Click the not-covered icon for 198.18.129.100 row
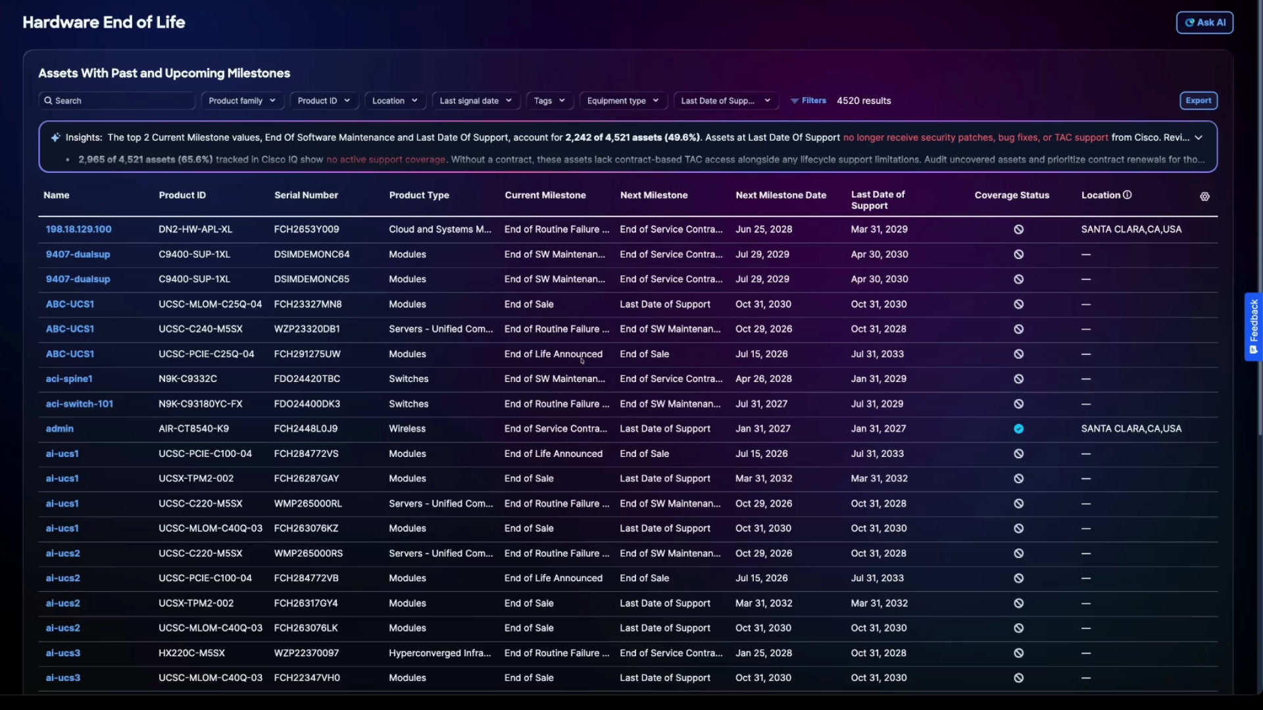Viewport: 1263px width, 710px height. point(1018,229)
